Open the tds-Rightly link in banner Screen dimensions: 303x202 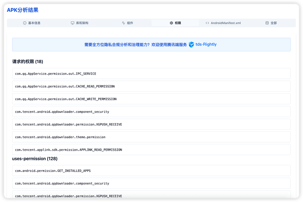[x=206, y=45]
